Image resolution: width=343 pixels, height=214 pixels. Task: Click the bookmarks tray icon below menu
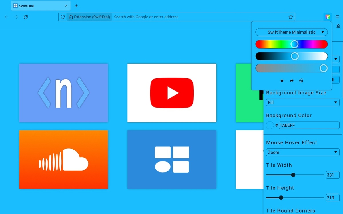(x=338, y=26)
